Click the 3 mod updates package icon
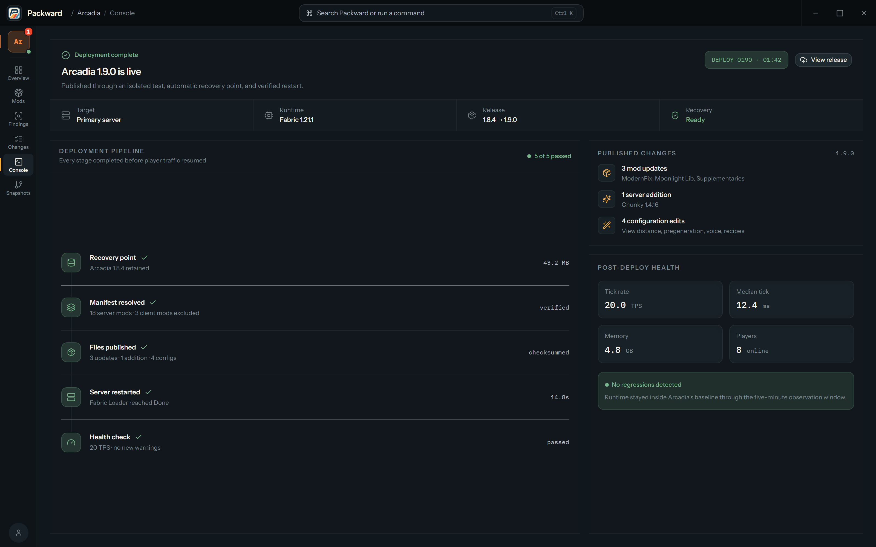876x547 pixels. pyautogui.click(x=606, y=173)
